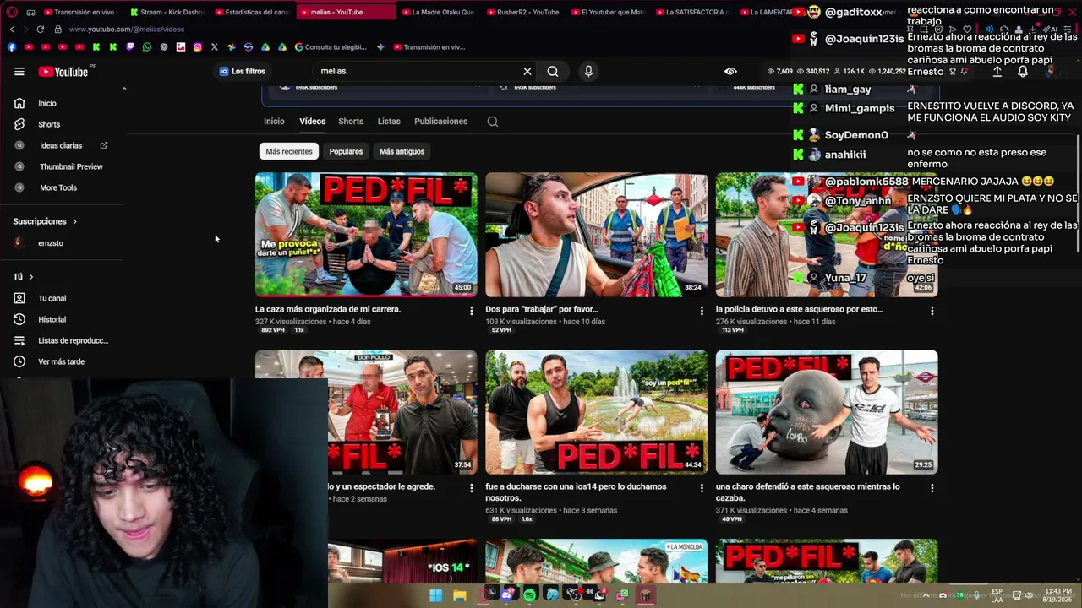Open options for "una charo defendió" video
Viewport: 1082px width, 608px height.
pos(932,488)
